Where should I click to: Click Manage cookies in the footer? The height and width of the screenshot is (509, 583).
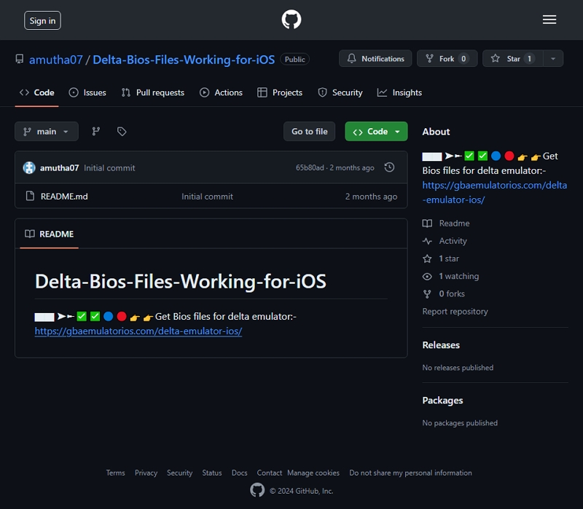(313, 473)
